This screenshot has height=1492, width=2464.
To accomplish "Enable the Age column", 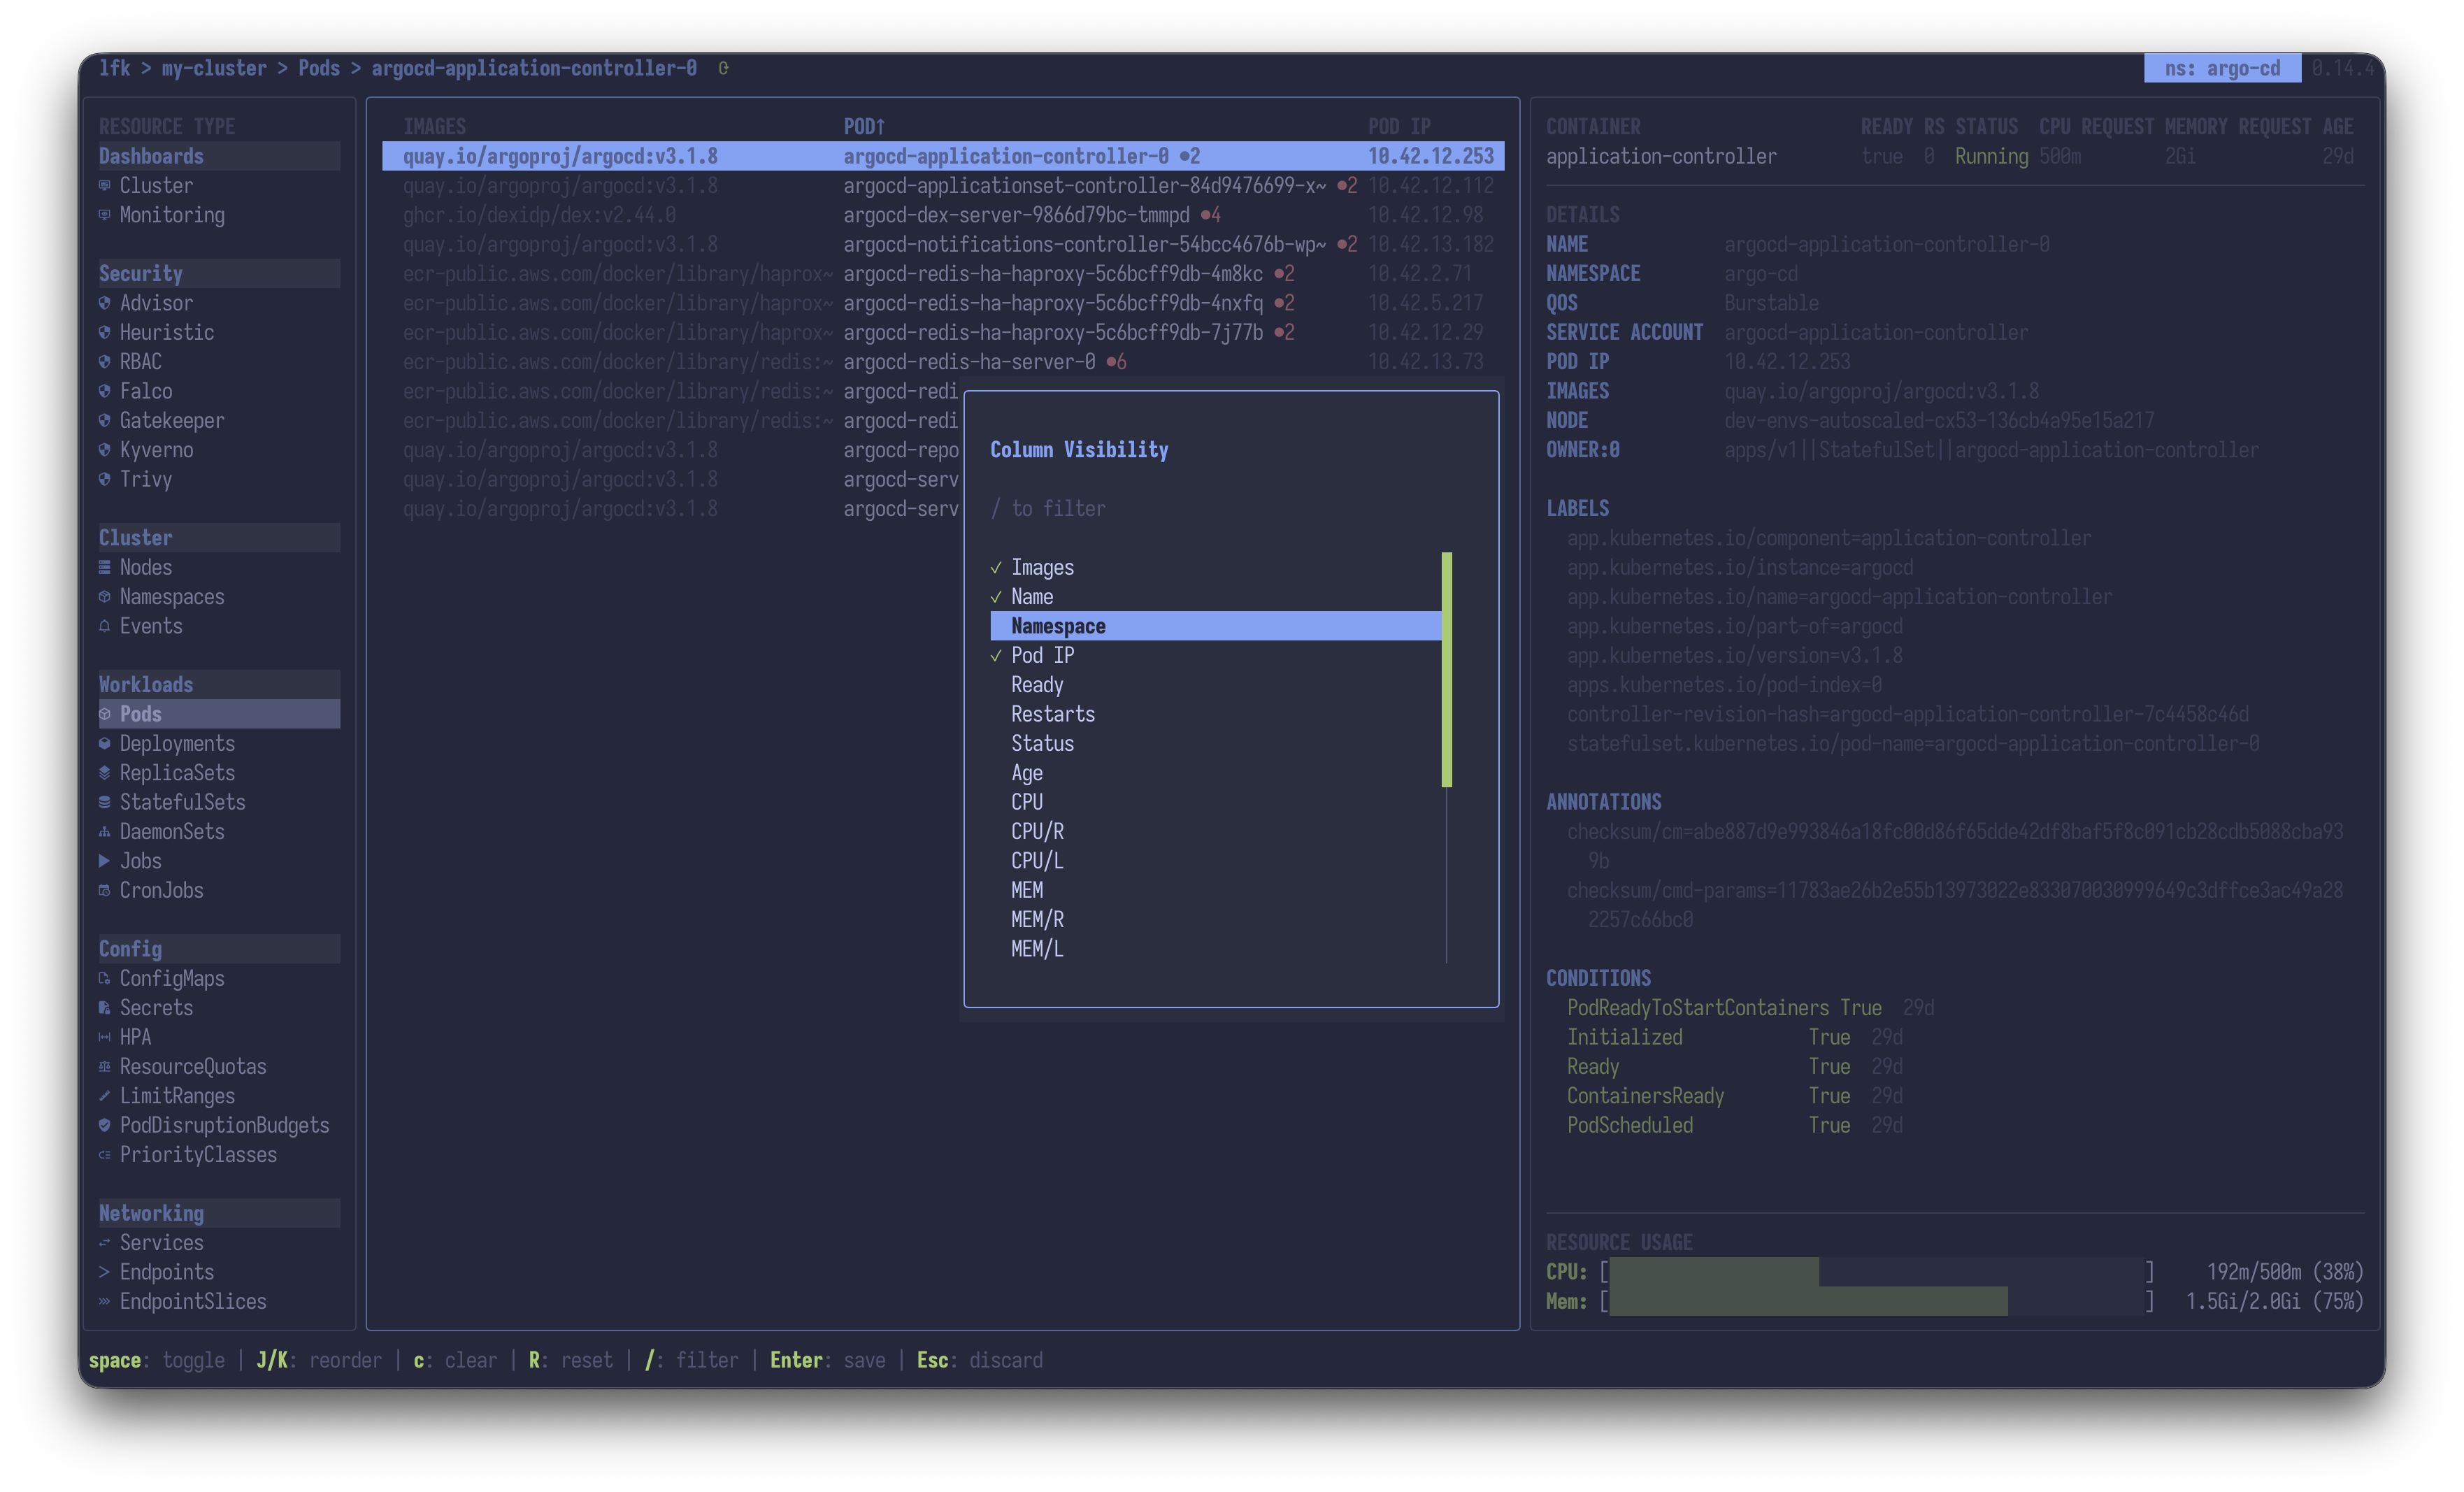I will (x=1215, y=773).
